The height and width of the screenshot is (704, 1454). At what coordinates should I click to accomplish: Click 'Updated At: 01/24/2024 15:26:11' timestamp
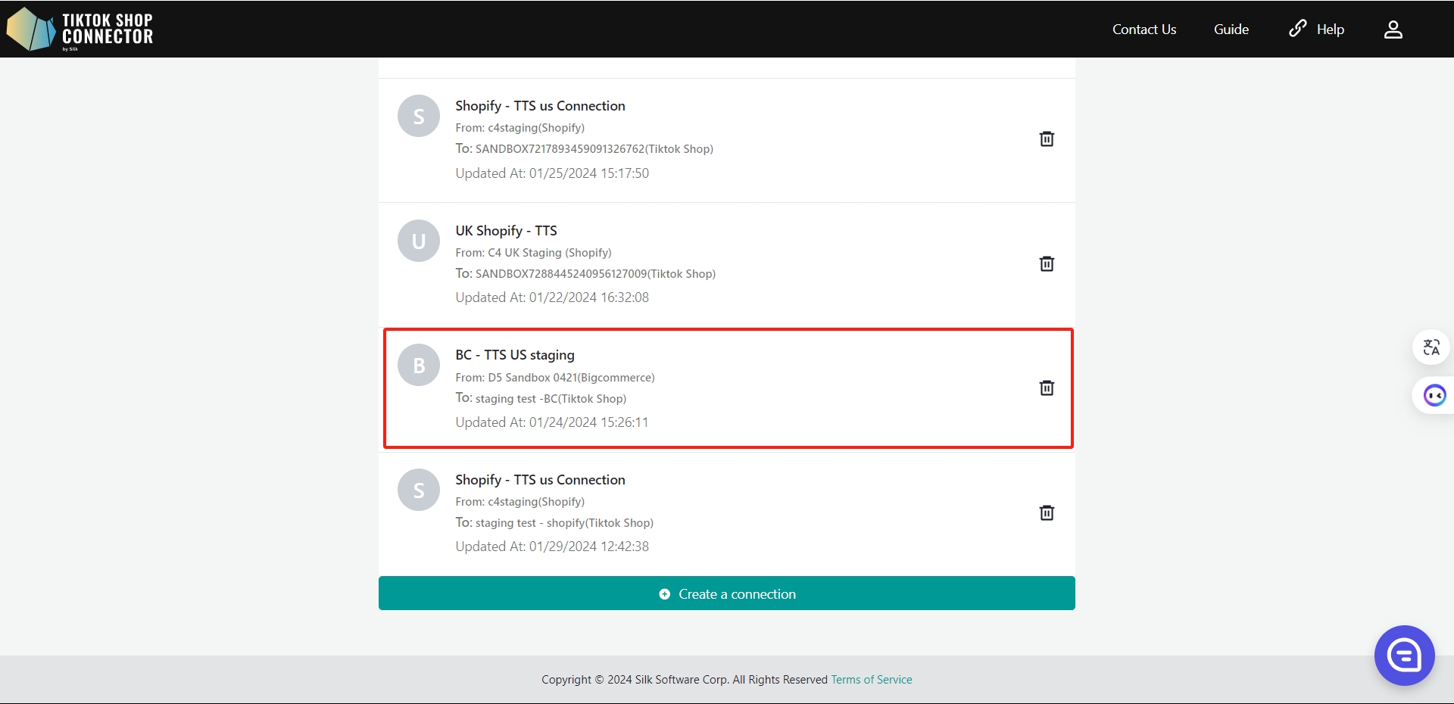pos(552,422)
